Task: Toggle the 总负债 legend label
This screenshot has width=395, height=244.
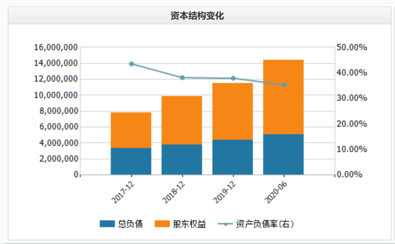Action: pyautogui.click(x=130, y=224)
